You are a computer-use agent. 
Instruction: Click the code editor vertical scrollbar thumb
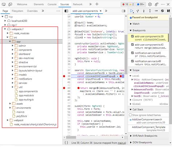(126, 54)
